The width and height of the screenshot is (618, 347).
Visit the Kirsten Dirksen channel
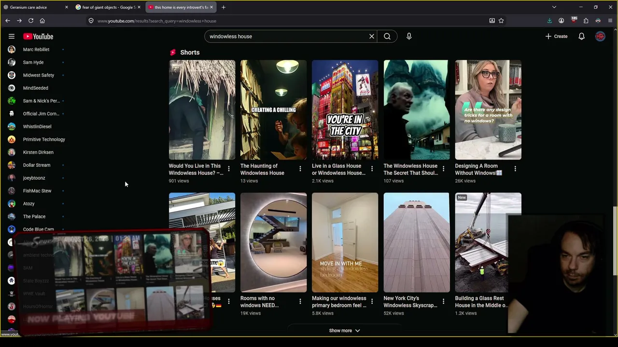point(38,152)
